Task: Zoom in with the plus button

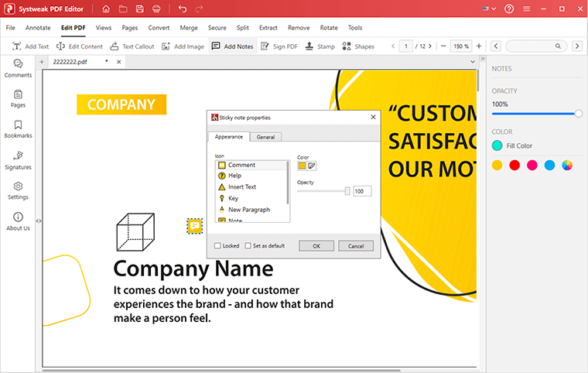Action: pos(478,46)
